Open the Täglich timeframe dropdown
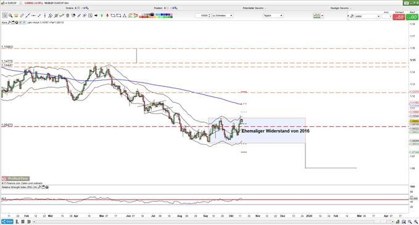 click(x=273, y=15)
